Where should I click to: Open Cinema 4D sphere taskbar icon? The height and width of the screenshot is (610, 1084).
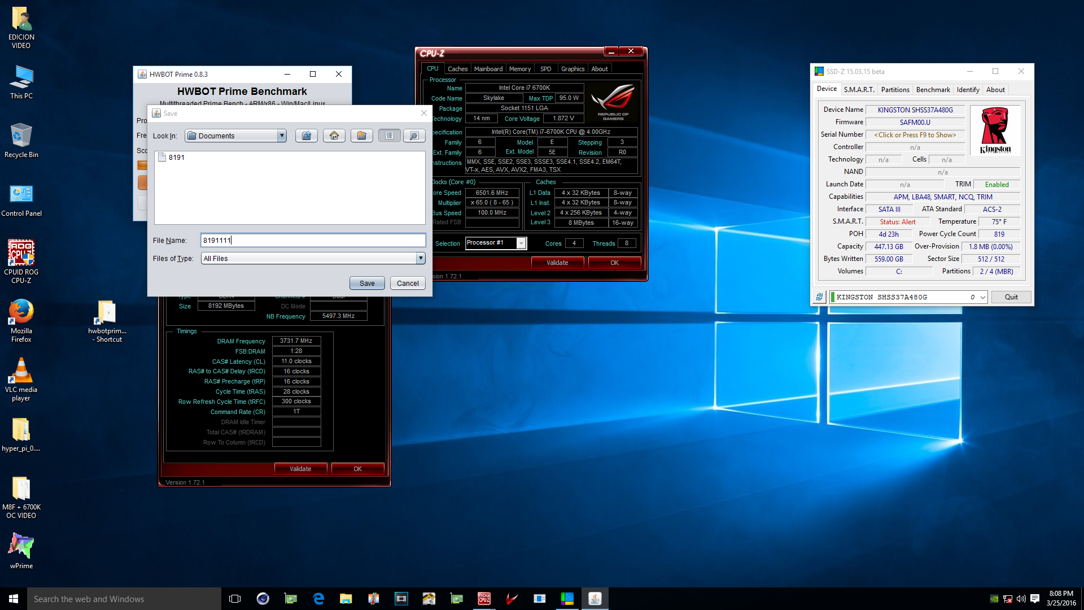(x=263, y=599)
